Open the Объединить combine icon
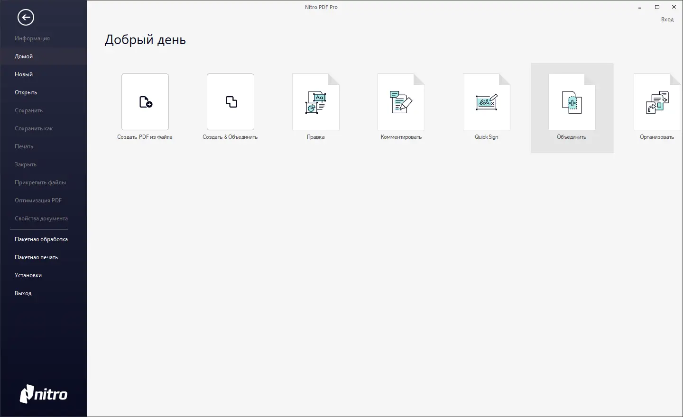Screen dimensions: 683x417 pos(572,102)
